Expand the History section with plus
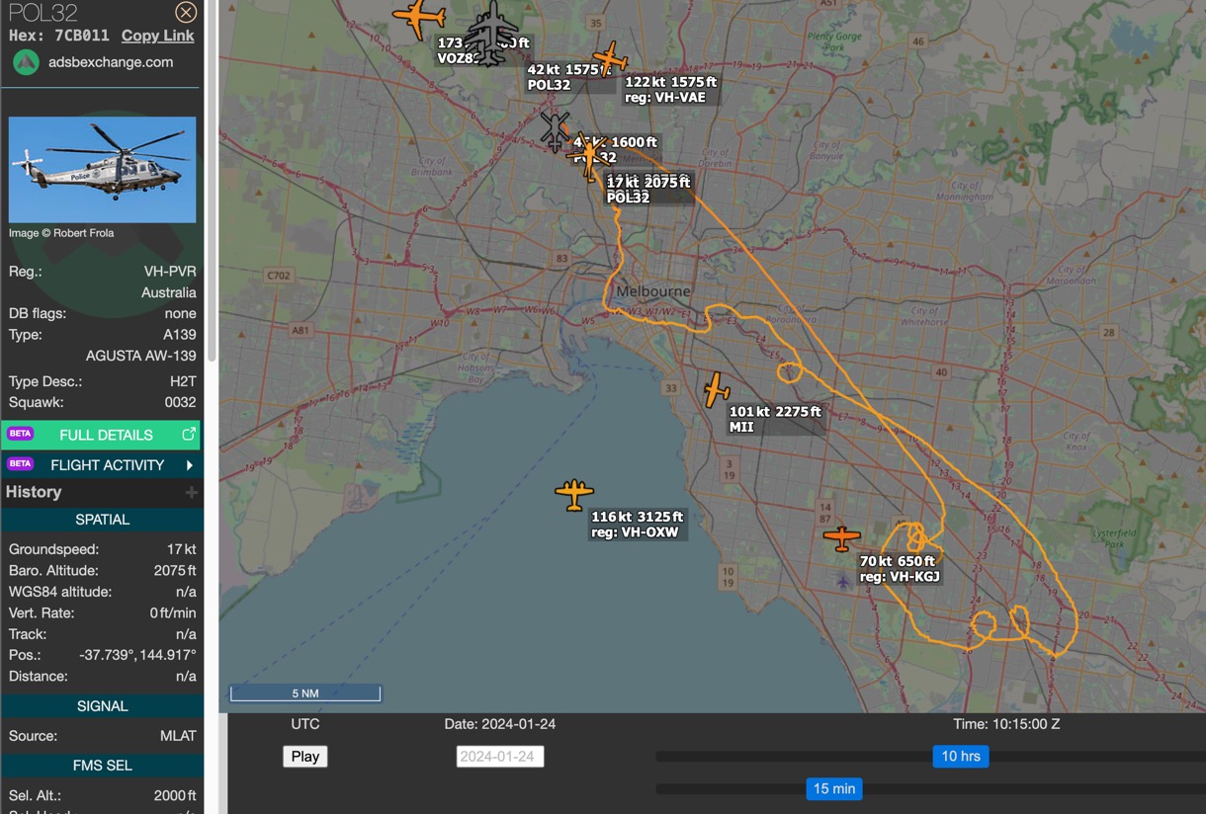The width and height of the screenshot is (1206, 814). click(191, 492)
